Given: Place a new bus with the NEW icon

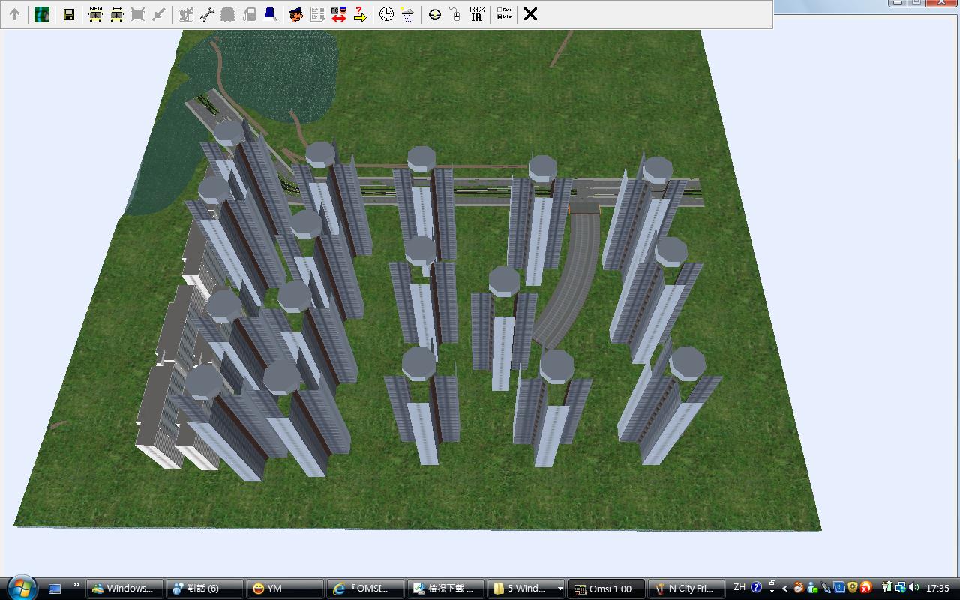Looking at the screenshot, I should tap(95, 14).
